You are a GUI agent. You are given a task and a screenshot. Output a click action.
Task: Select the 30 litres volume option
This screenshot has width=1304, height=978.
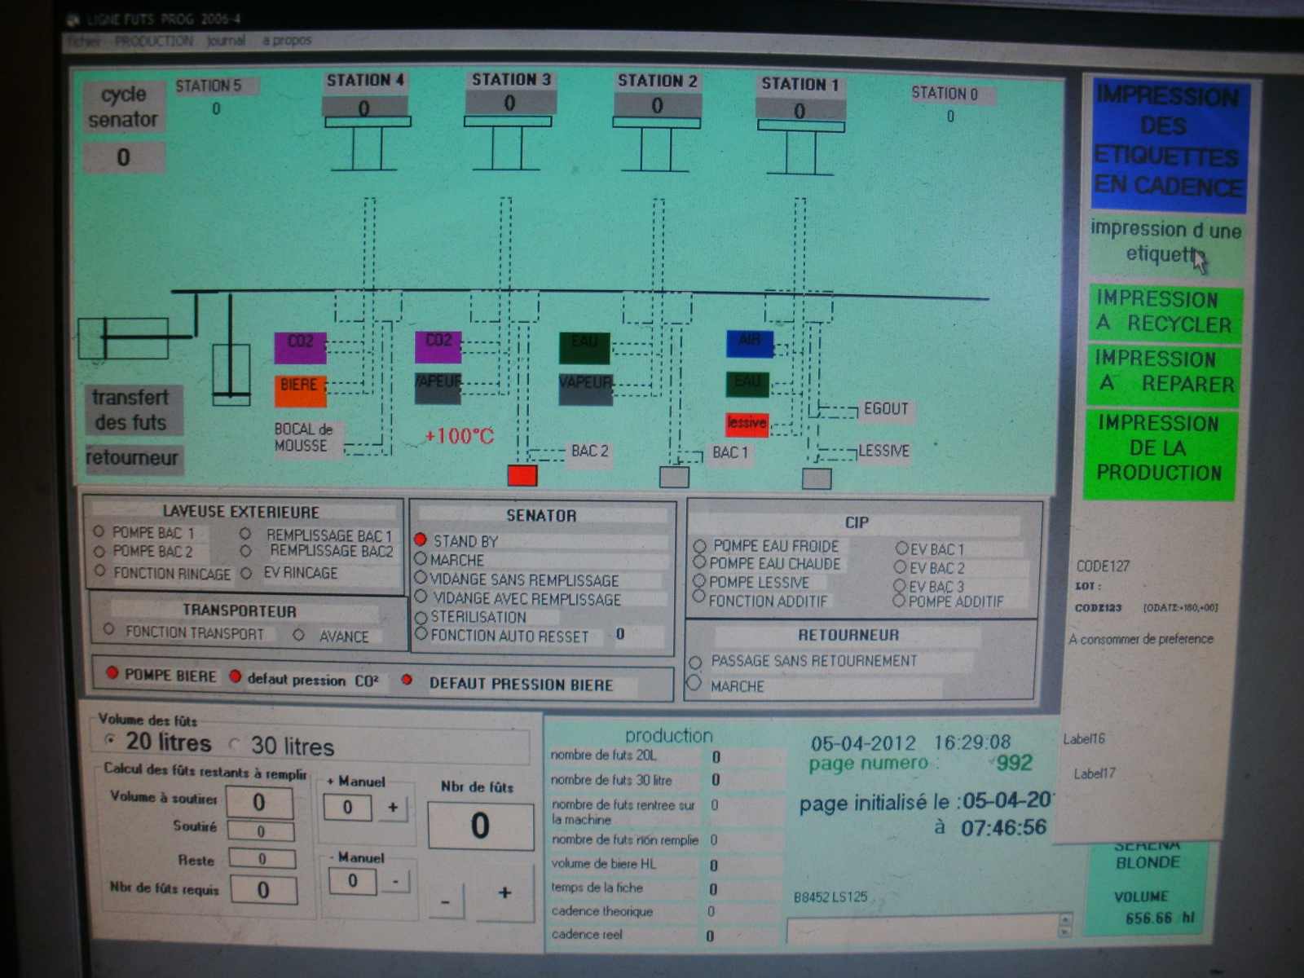click(236, 744)
